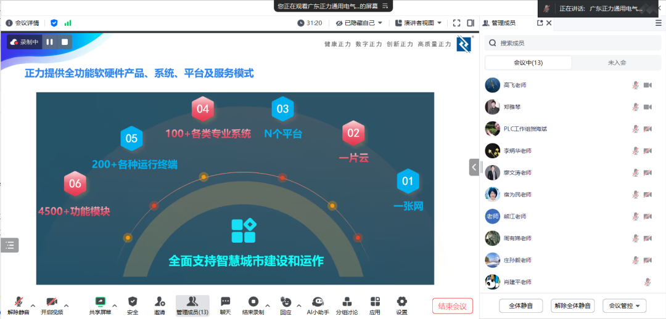Viewport: 666px width, 319px height.
Task: Click avatar of 庄孙毅老师
Action: click(492, 260)
